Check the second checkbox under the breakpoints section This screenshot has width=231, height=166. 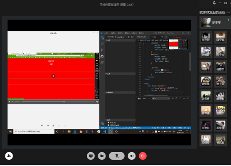coord(108,125)
